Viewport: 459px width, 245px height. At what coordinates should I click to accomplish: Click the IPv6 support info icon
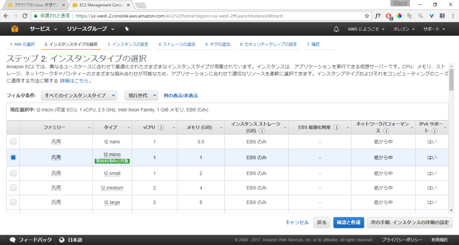point(434,131)
